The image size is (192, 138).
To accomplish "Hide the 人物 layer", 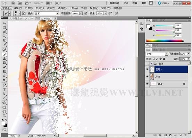I will click(x=147, y=77).
